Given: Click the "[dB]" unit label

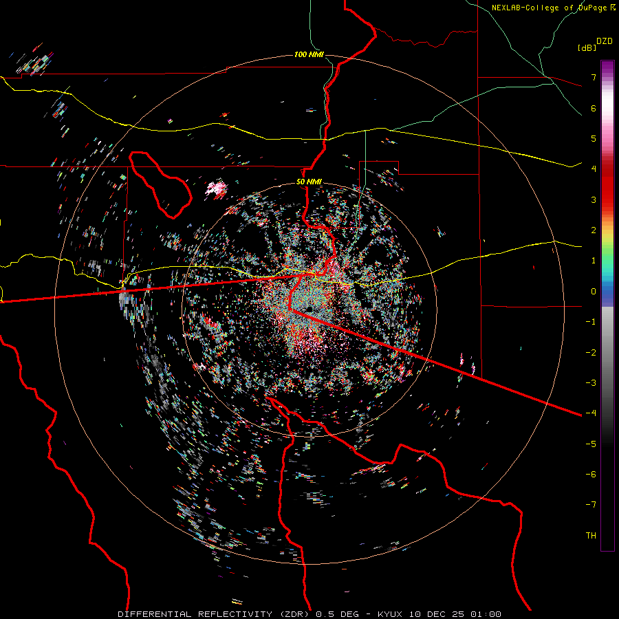Looking at the screenshot, I should 587,47.
